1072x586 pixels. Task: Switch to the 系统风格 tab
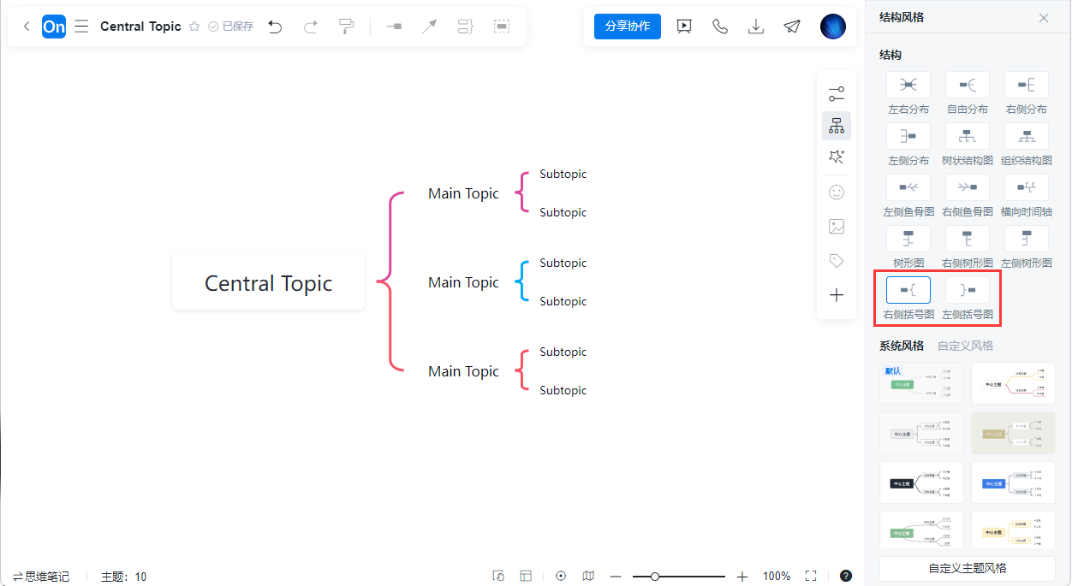pos(902,346)
